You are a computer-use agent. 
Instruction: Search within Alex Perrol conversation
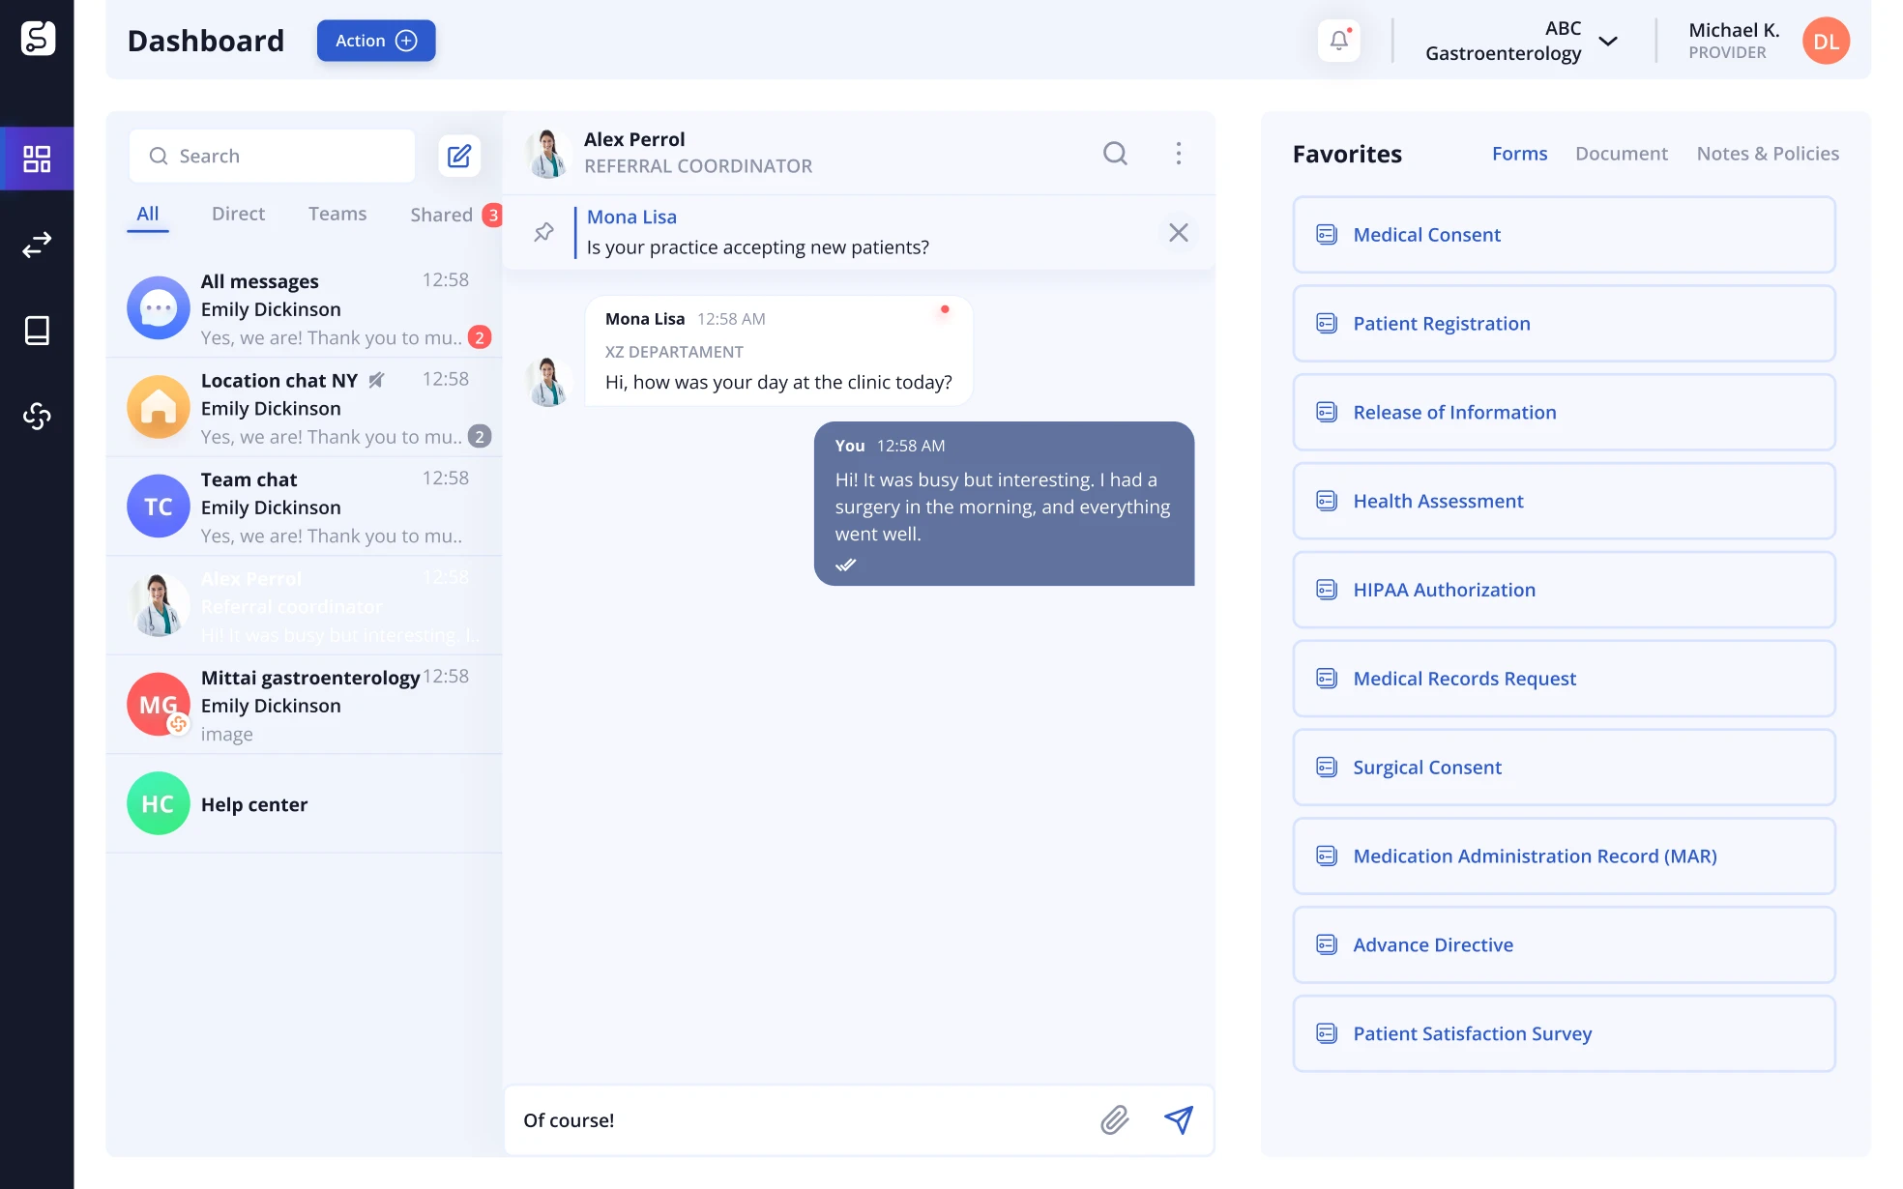click(x=1115, y=153)
